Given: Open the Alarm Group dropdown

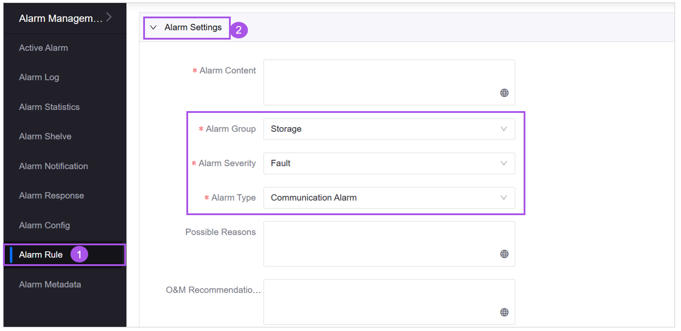Looking at the screenshot, I should tap(389, 129).
